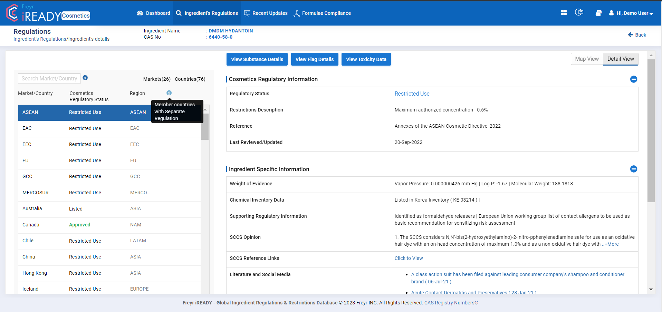Go to Formulae Compliance menu
Screen dimensions: 662x312
pyautogui.click(x=322, y=13)
